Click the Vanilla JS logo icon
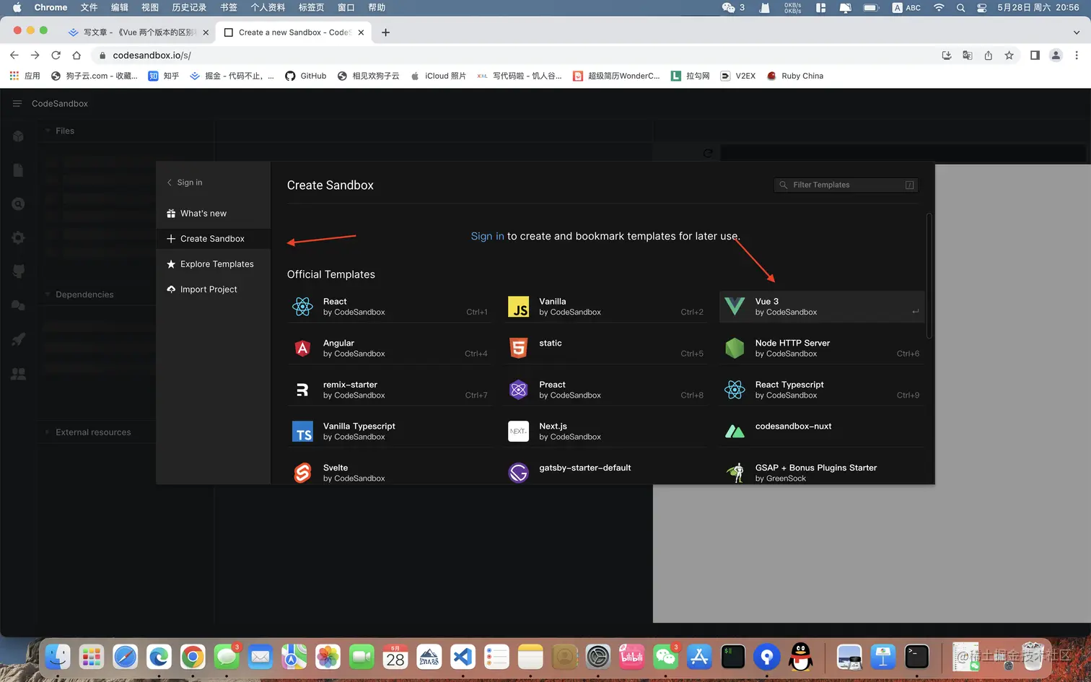 pos(518,307)
